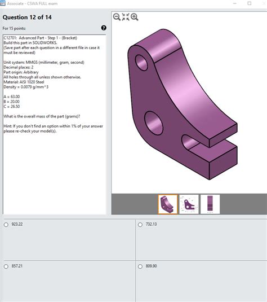Select the isometric view thumbnail
The image size is (267, 302).
(168, 204)
